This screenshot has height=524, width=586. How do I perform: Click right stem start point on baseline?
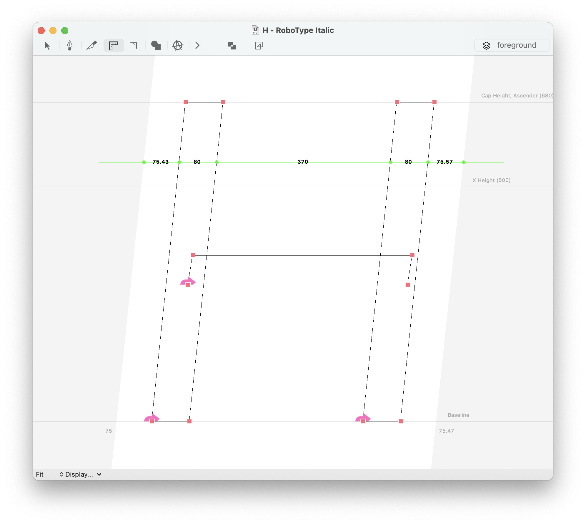(363, 421)
